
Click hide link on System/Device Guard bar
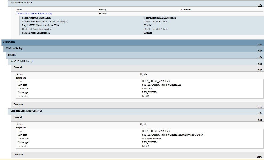click(x=260, y=5)
